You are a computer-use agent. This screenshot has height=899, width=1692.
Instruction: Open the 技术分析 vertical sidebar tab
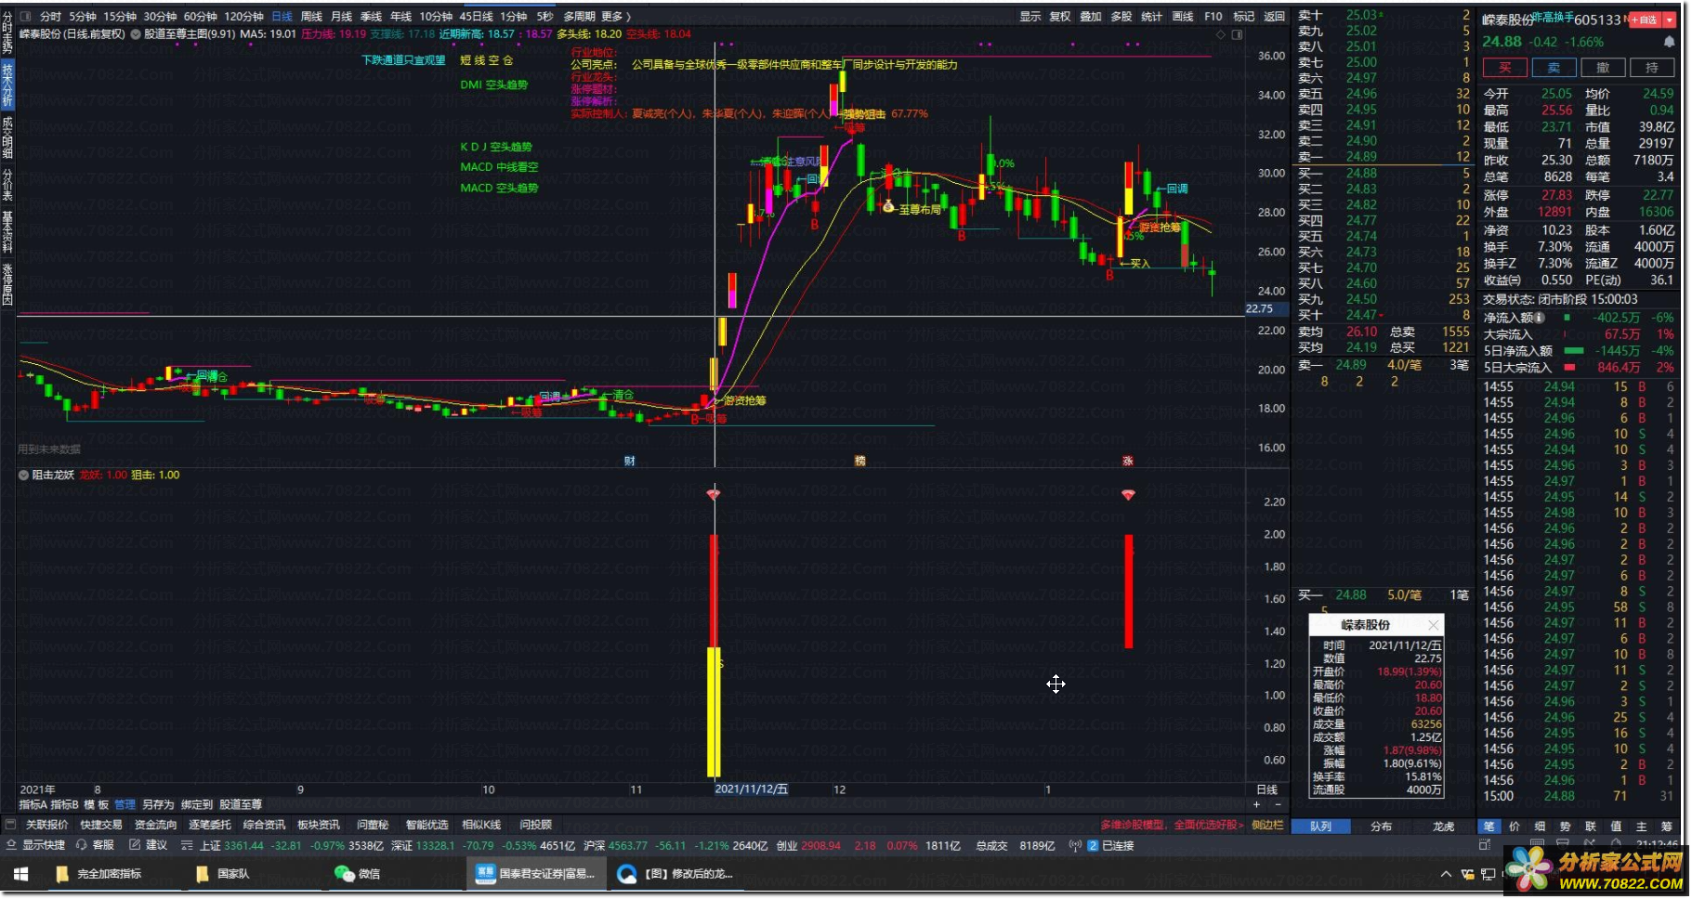[7, 85]
